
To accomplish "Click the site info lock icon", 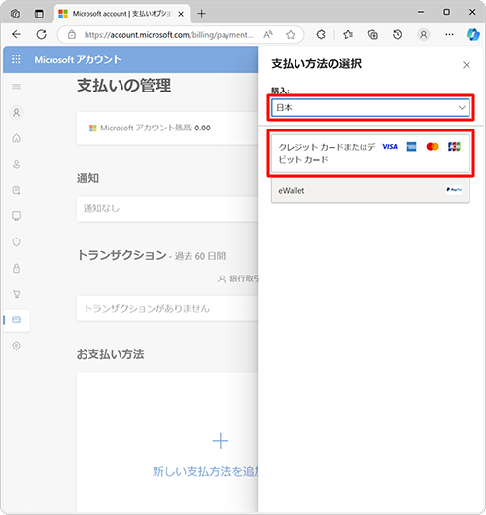I will pos(72,34).
